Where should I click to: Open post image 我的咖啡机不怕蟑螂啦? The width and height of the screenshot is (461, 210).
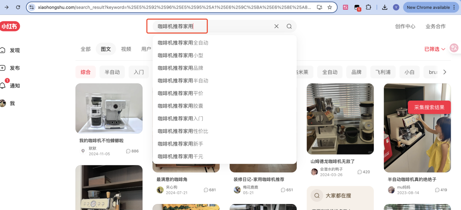(x=109, y=109)
